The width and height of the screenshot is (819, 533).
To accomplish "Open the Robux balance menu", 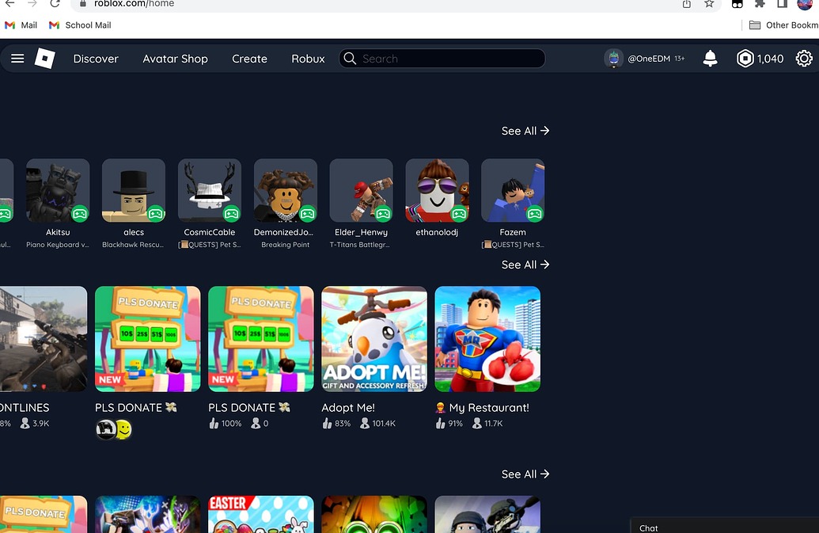I will tap(758, 58).
